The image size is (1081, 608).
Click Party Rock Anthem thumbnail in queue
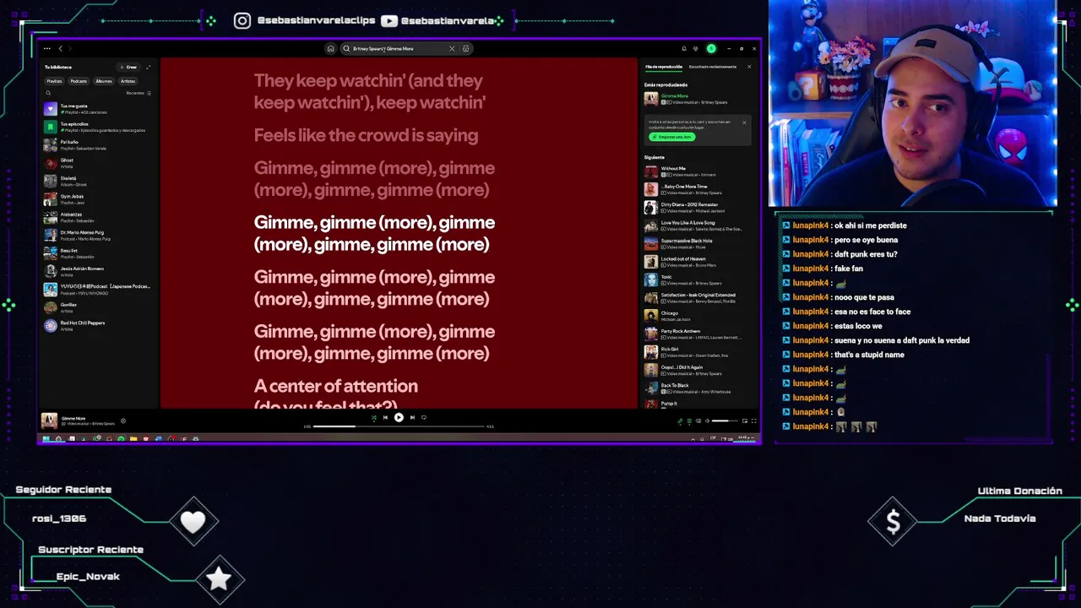click(650, 334)
